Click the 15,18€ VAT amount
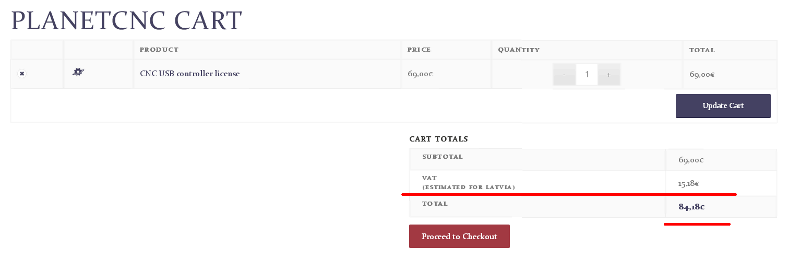 point(688,183)
